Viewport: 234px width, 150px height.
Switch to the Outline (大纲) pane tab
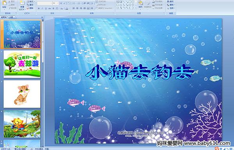point(11,17)
